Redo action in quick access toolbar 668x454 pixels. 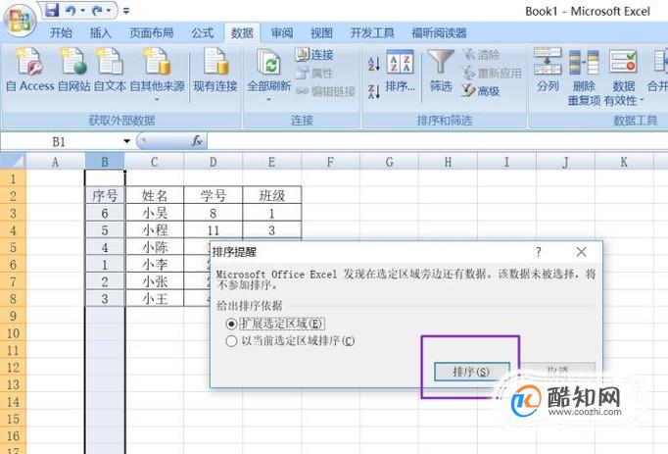pyautogui.click(x=97, y=10)
